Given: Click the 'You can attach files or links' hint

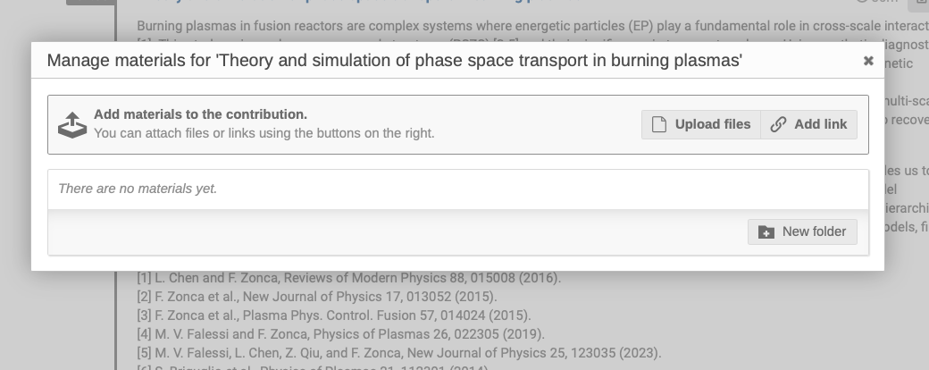Looking at the screenshot, I should 264,133.
